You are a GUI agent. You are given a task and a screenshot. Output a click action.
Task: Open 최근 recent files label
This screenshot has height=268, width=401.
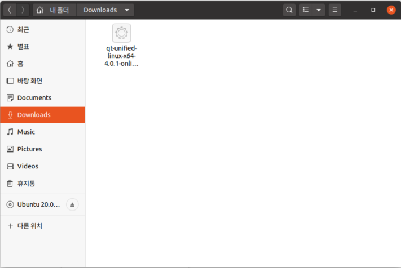tap(23, 30)
